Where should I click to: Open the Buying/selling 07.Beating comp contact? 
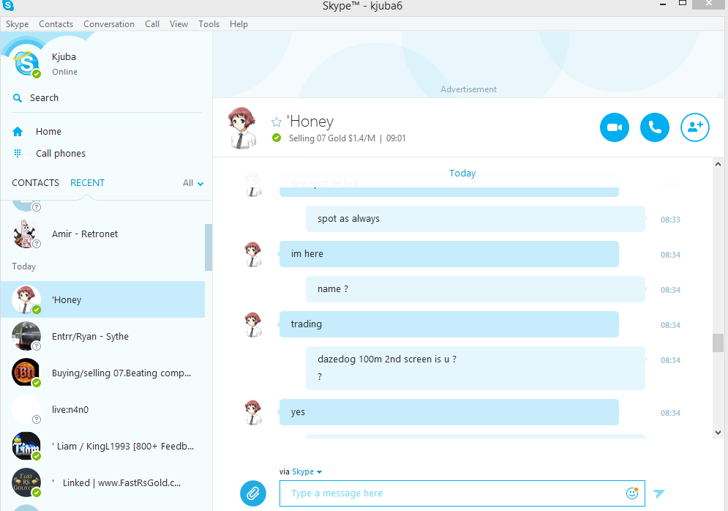coord(102,373)
